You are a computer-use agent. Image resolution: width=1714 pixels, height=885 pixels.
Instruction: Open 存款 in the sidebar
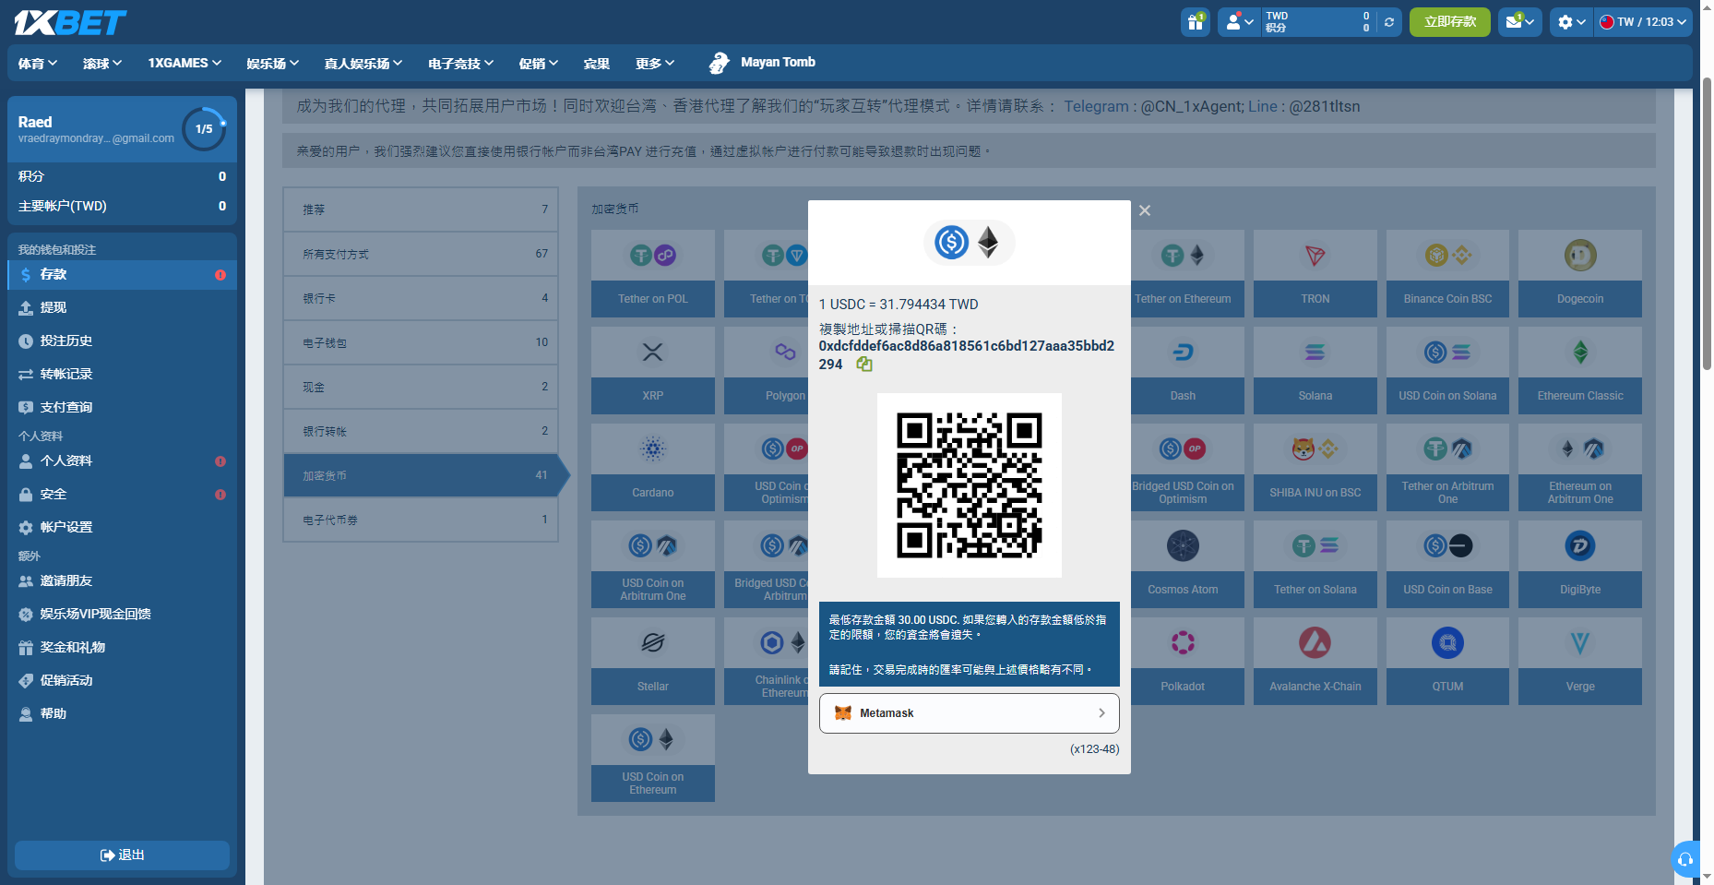point(122,274)
